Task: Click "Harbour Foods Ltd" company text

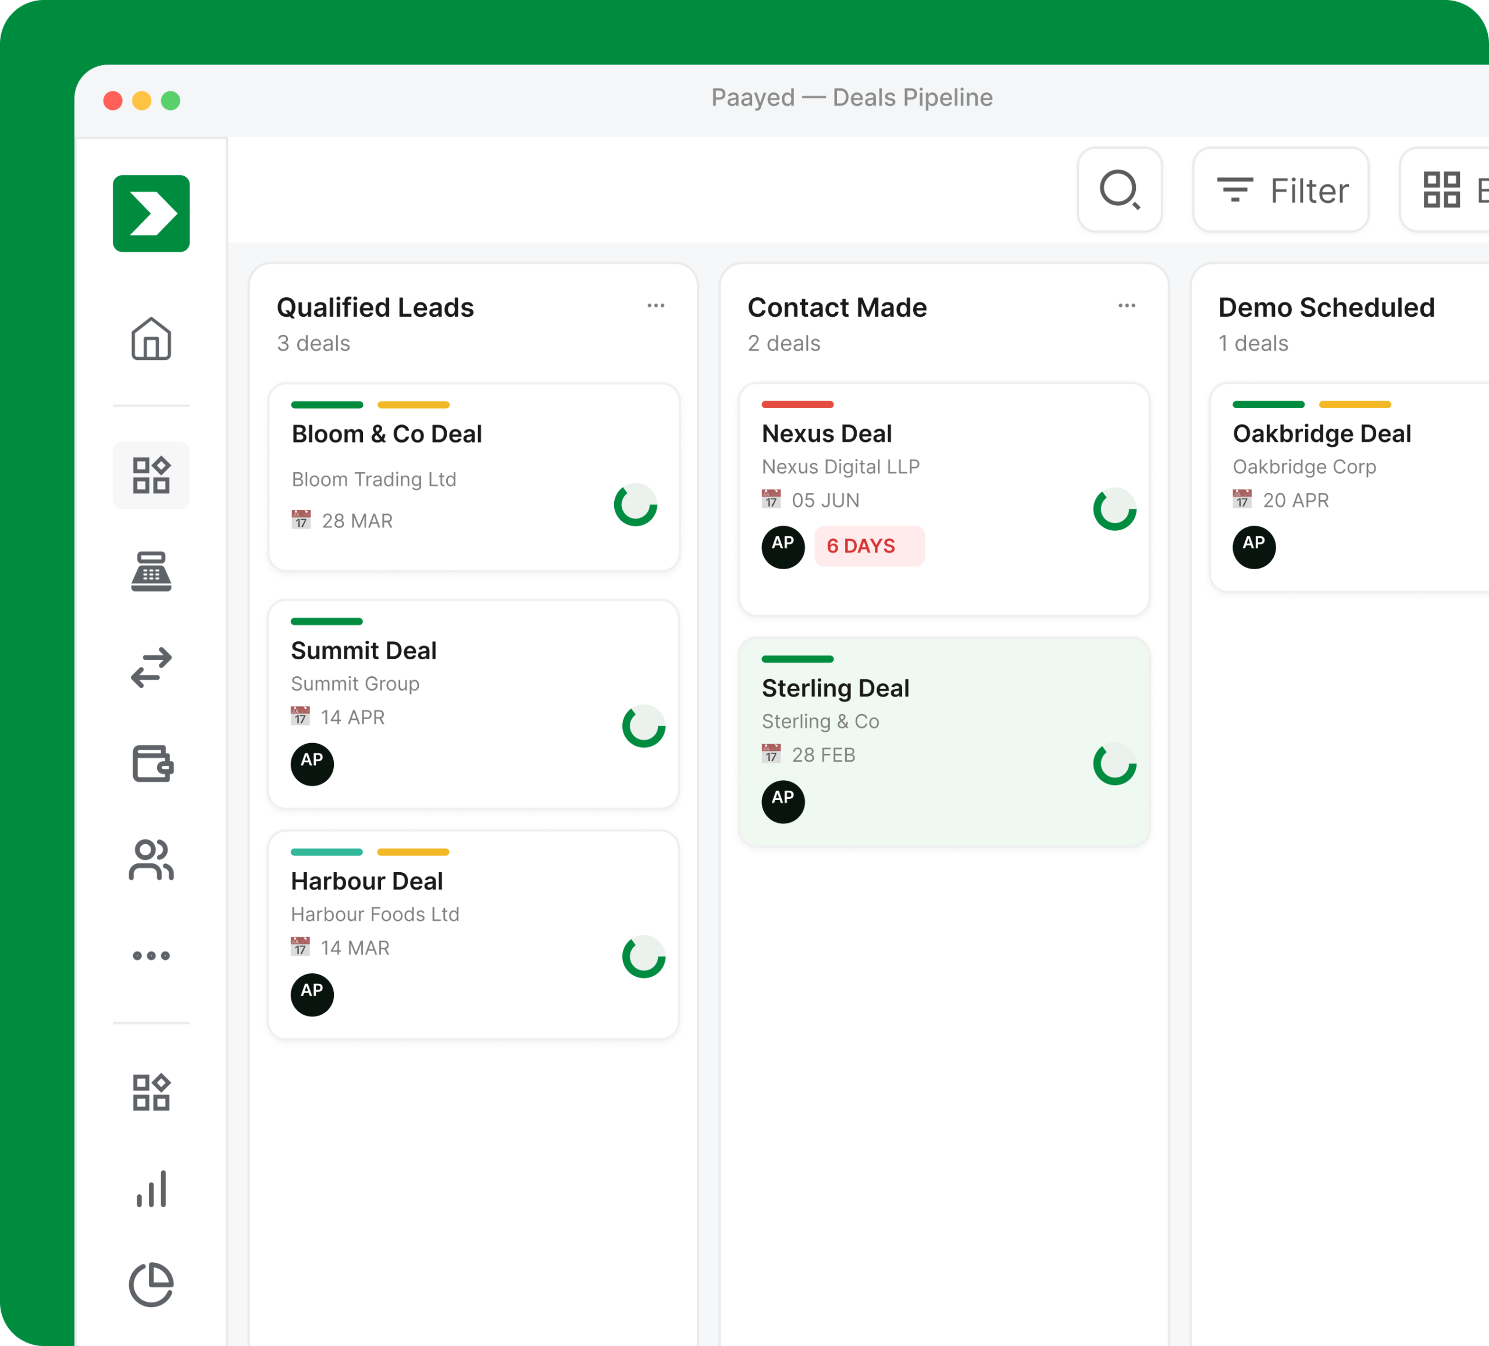Action: (x=375, y=914)
